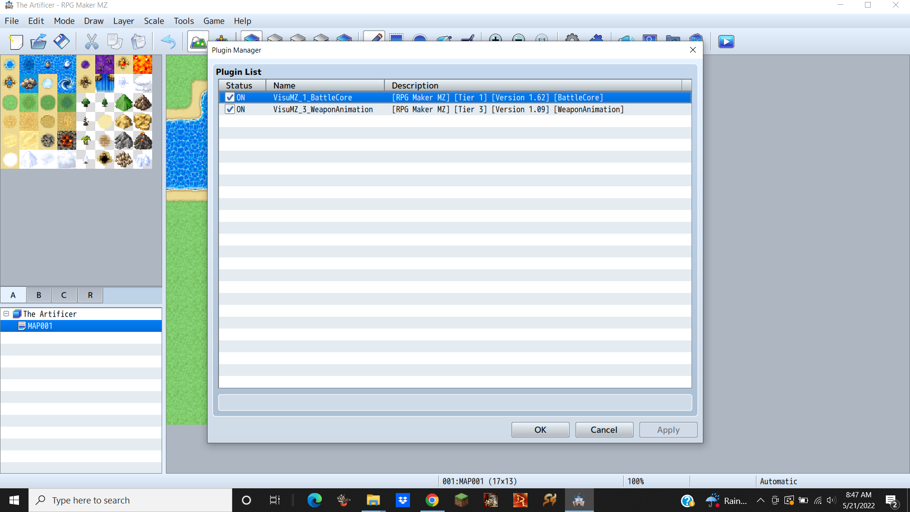Screen dimensions: 910x512
Task: Open the notification center icon
Action: (892, 501)
